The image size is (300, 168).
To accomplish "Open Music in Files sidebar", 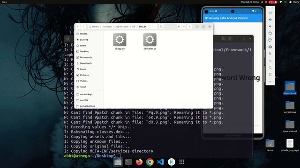I will click(89, 69).
